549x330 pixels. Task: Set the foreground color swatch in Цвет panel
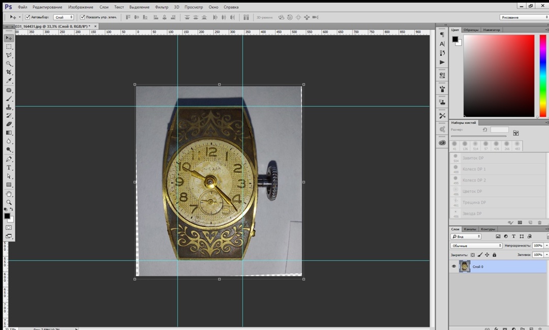tap(455, 39)
